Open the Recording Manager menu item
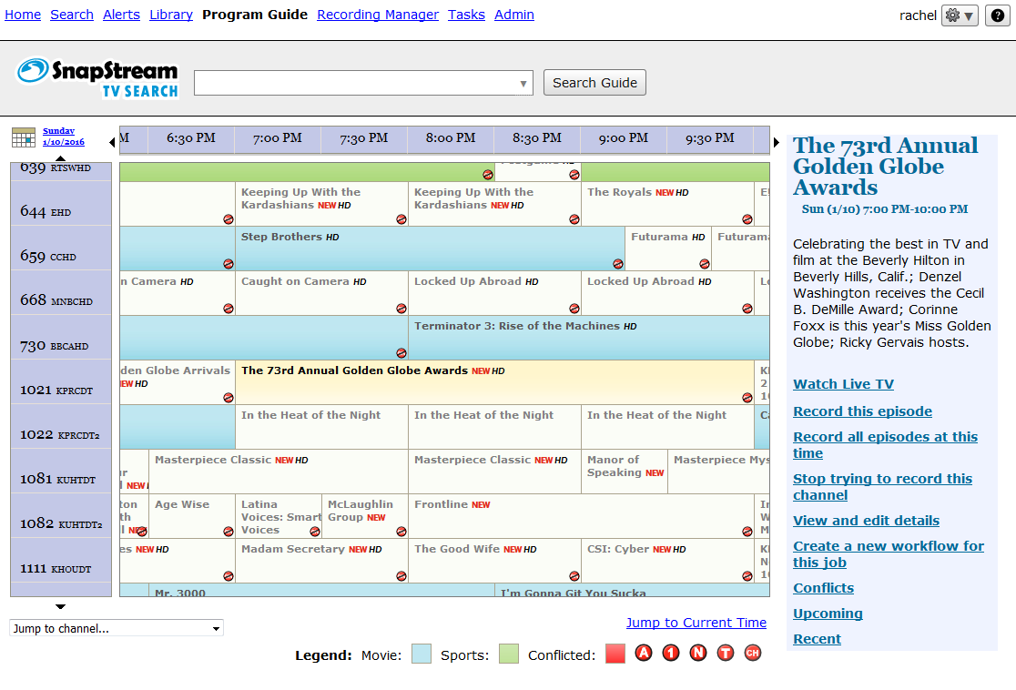This screenshot has height=690, width=1016. [x=378, y=15]
